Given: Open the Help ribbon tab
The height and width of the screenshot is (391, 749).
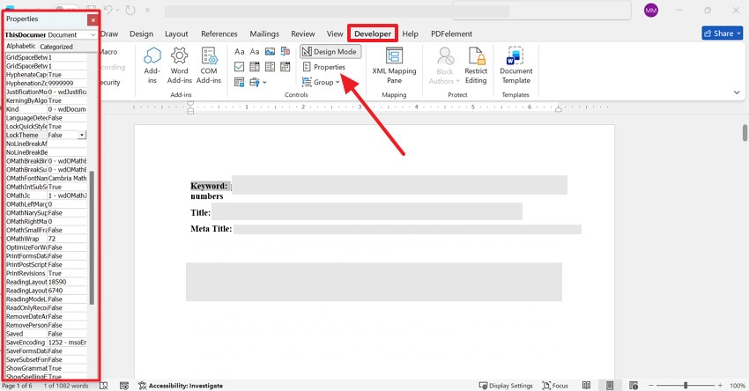Looking at the screenshot, I should (x=410, y=33).
